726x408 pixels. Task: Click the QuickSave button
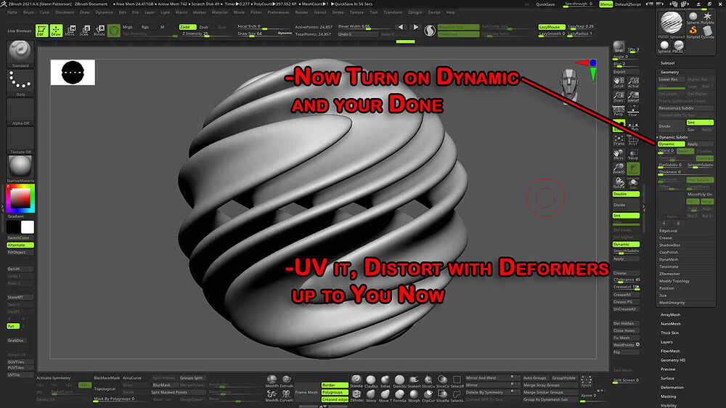(545, 4)
